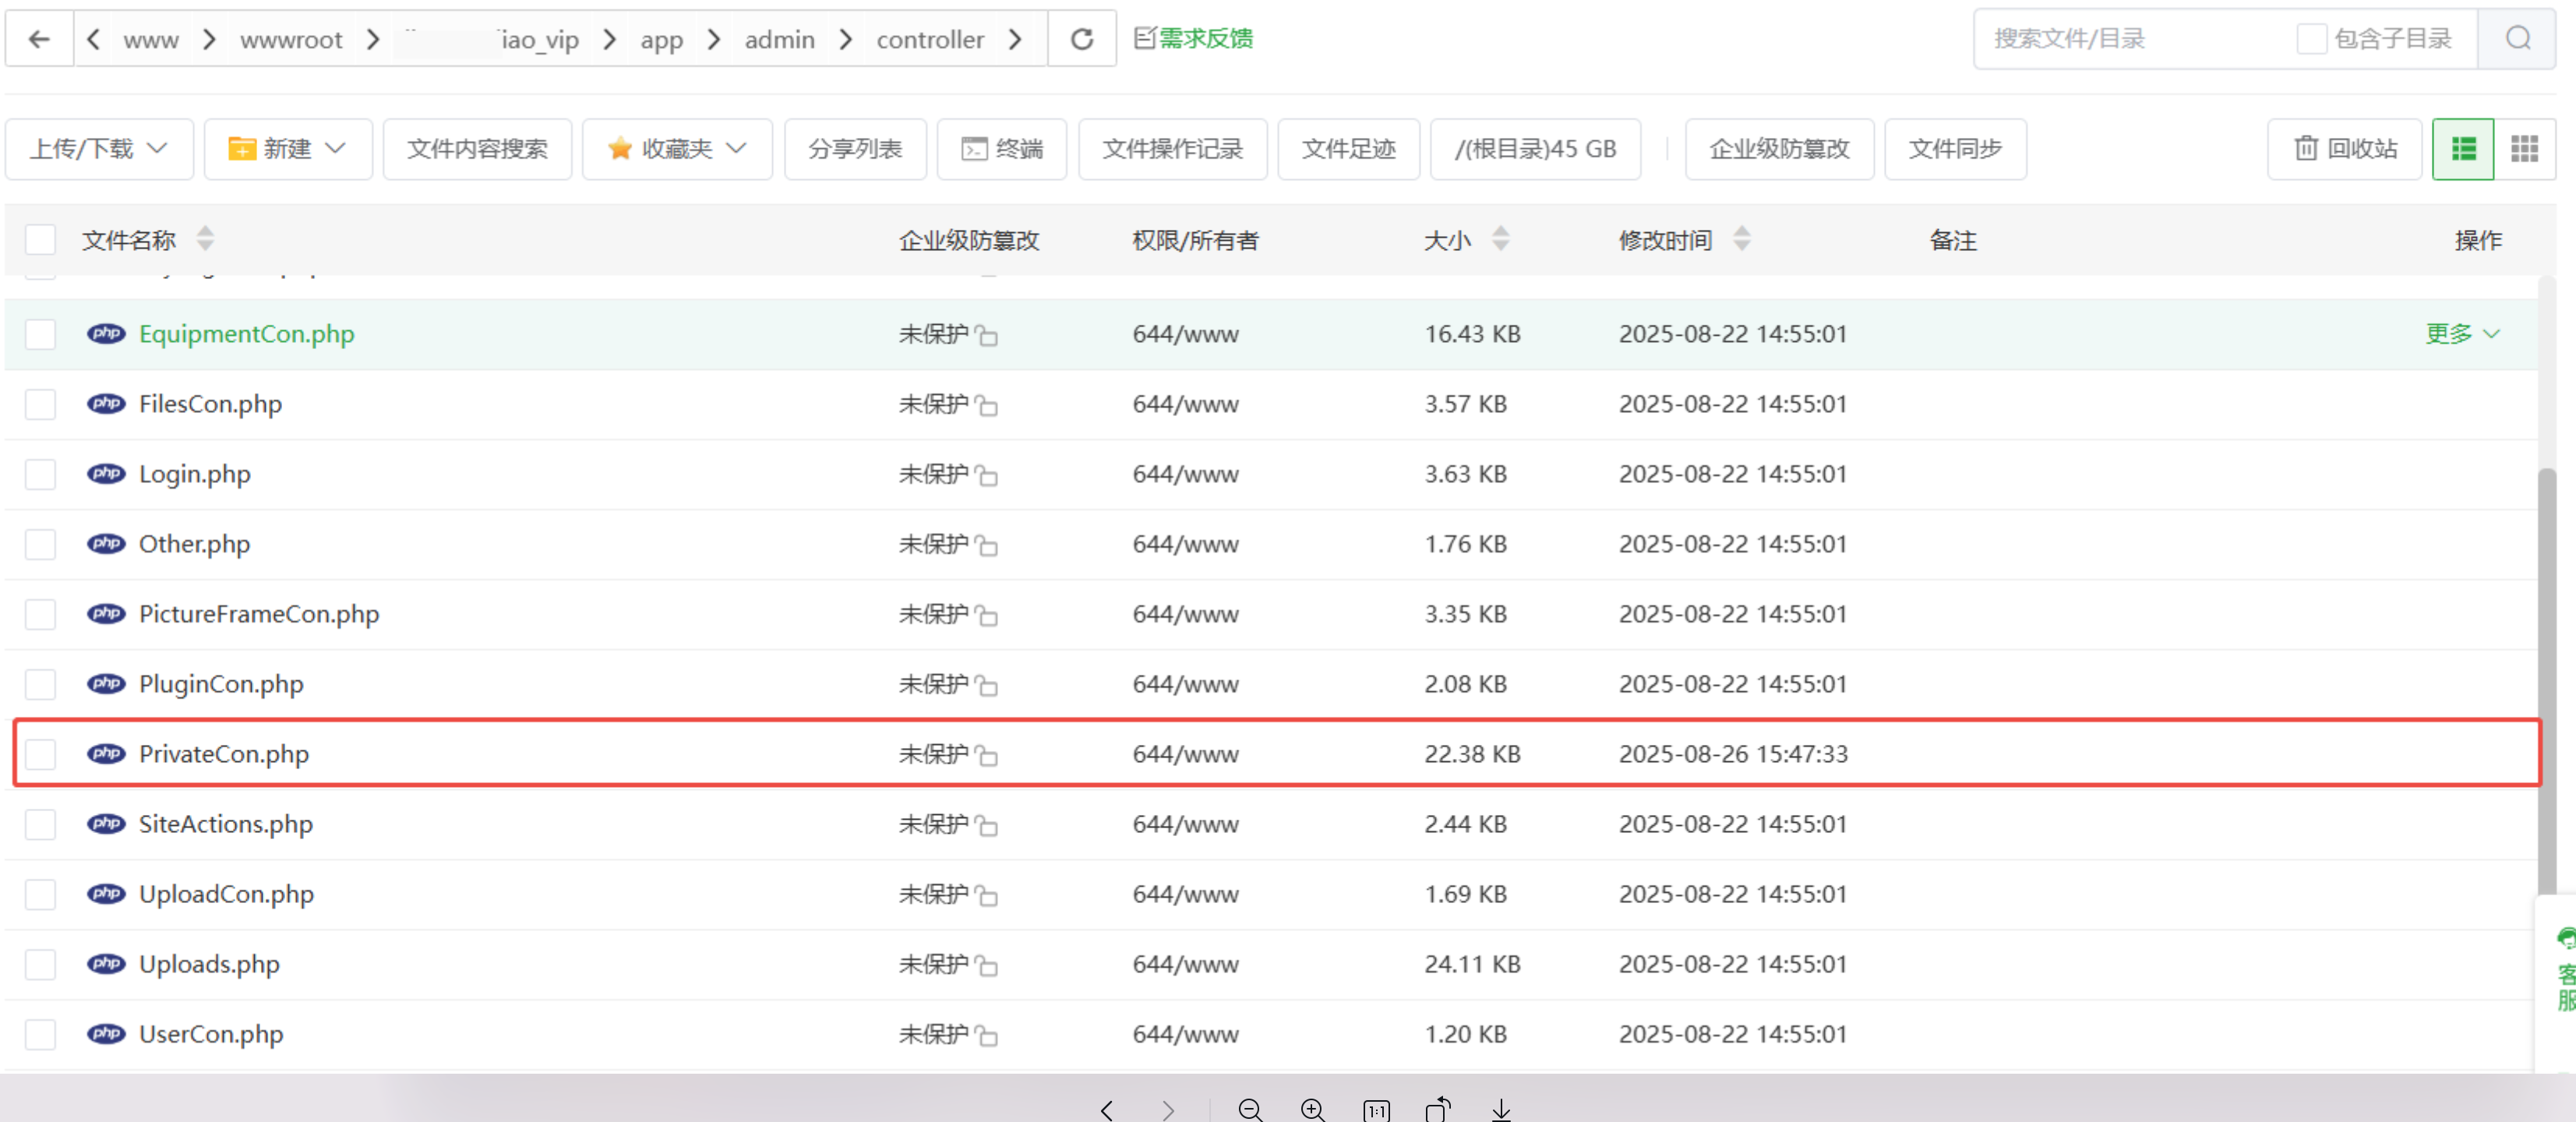
Task: Click the back arrow navigation icon
Action: [39, 39]
